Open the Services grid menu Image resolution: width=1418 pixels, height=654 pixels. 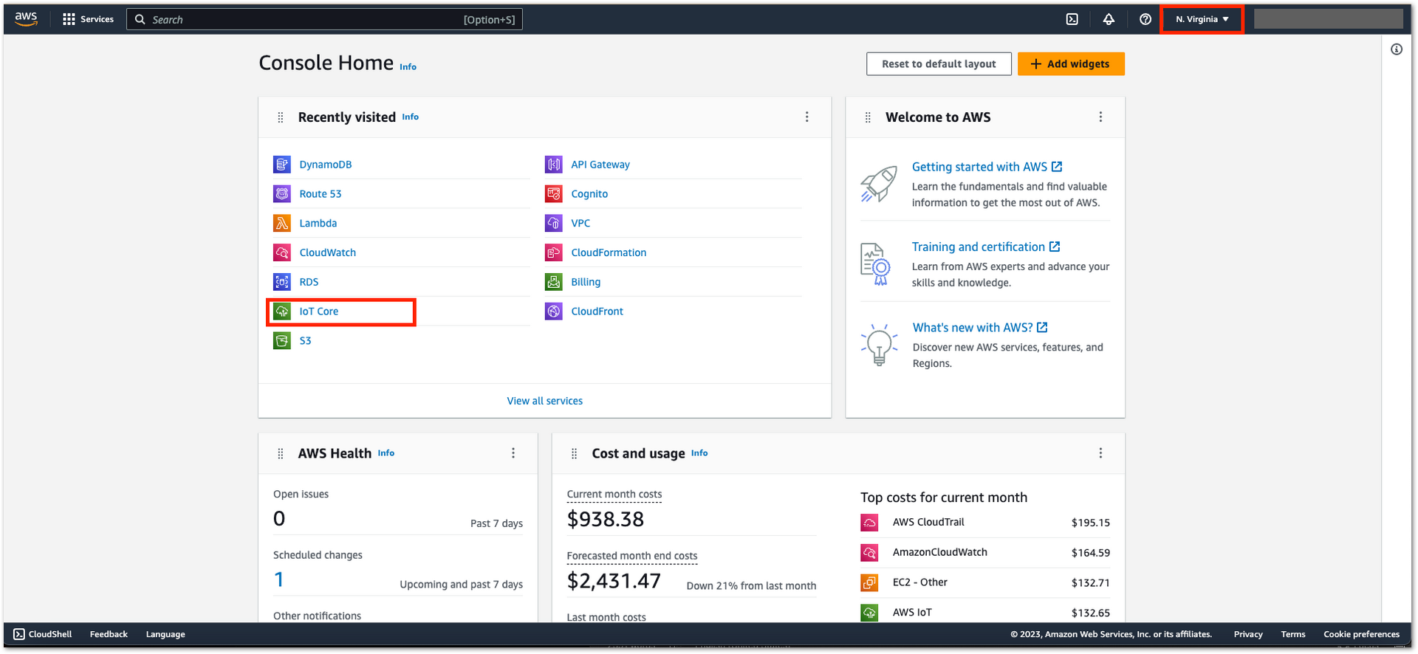tap(88, 19)
